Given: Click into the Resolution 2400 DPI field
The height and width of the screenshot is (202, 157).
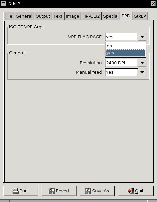Looking at the screenshot, I should tap(121, 63).
